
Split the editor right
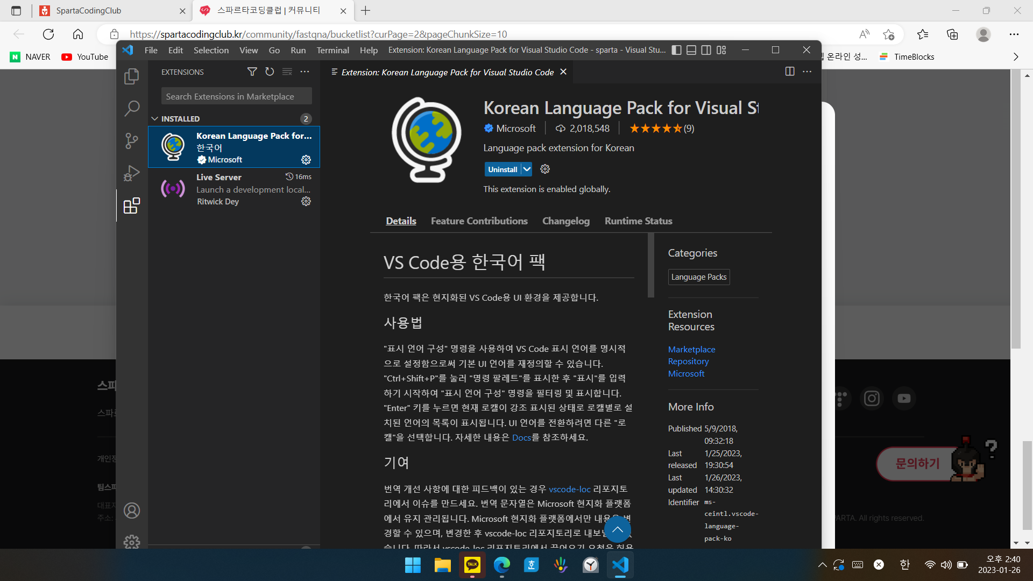(x=790, y=72)
